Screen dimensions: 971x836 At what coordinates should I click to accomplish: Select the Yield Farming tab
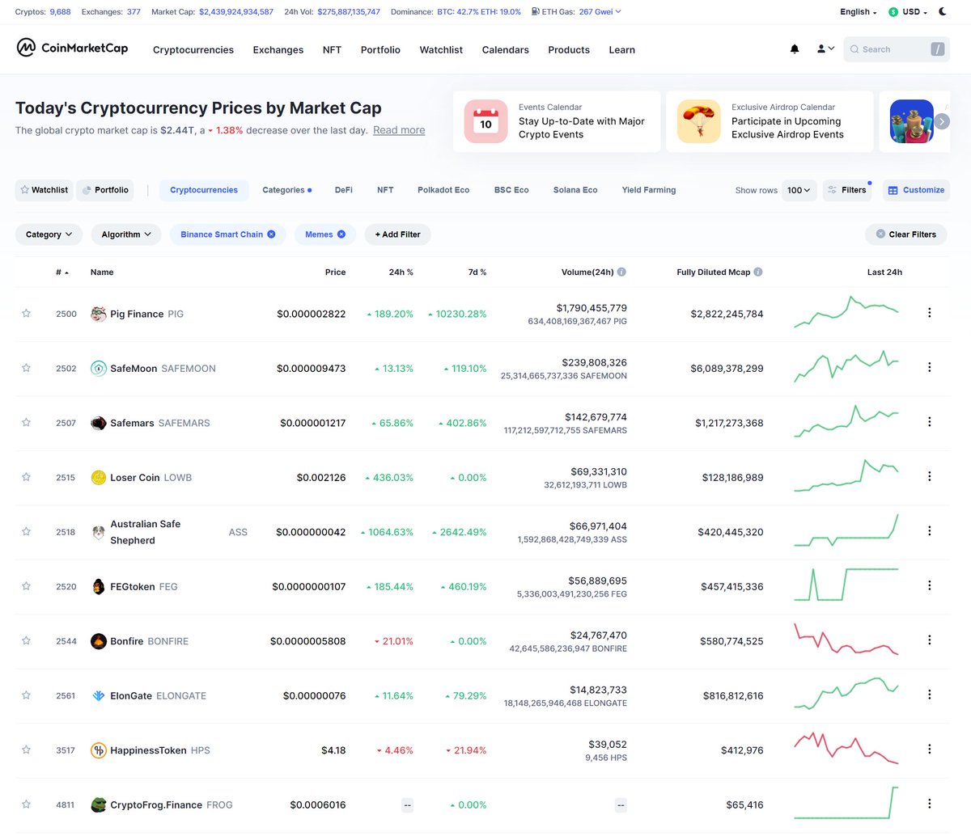tap(649, 190)
